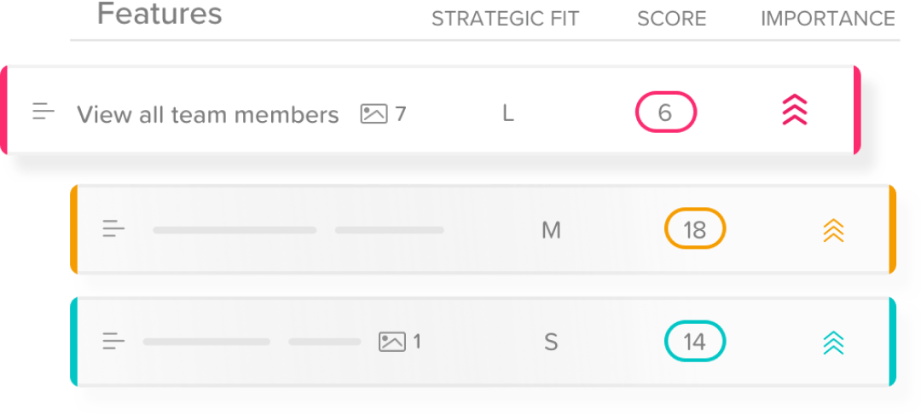Click the orange importance chevrons icon
921x415 pixels.
tap(833, 230)
